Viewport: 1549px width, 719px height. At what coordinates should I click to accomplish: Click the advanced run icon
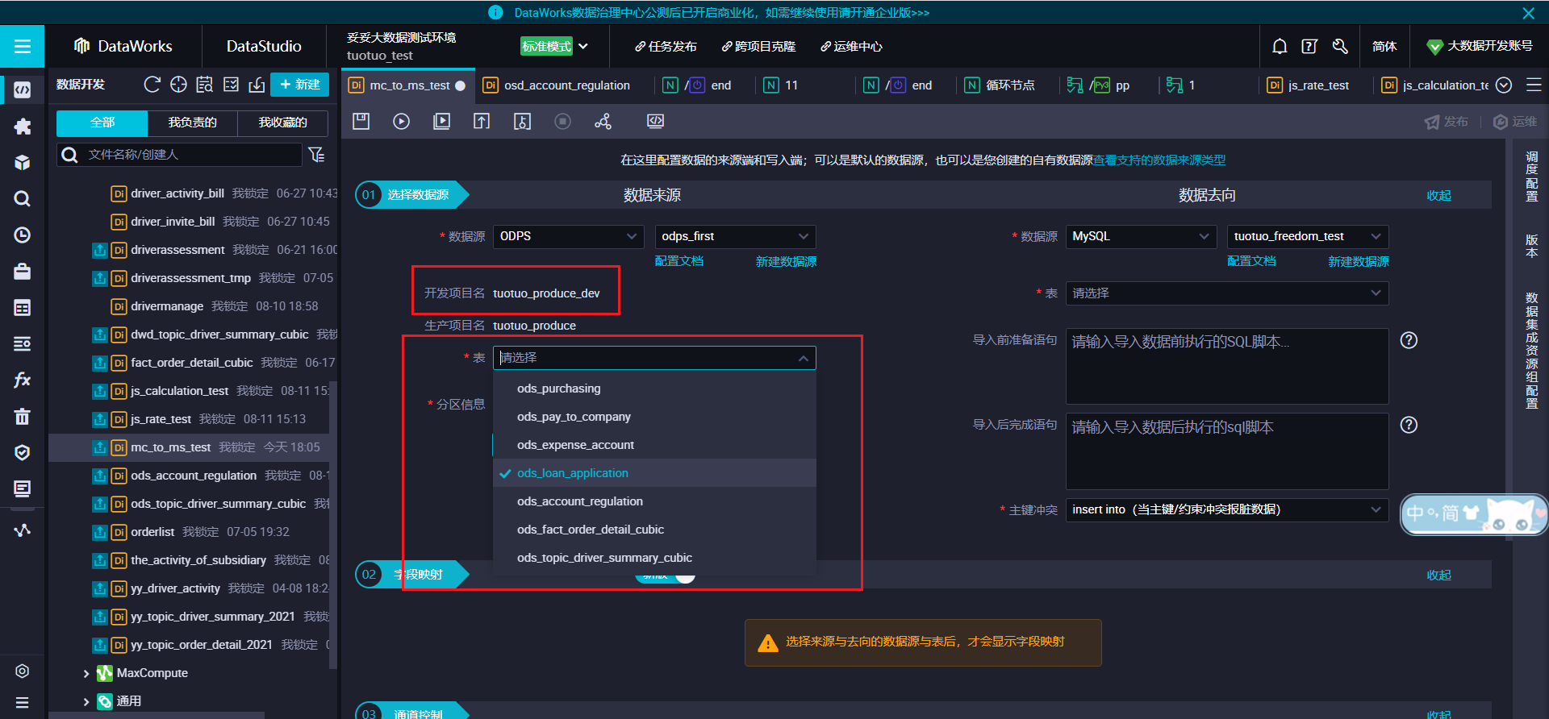[441, 122]
